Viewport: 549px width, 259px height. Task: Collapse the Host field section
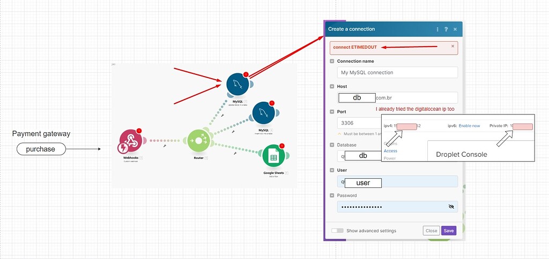[x=332, y=86]
